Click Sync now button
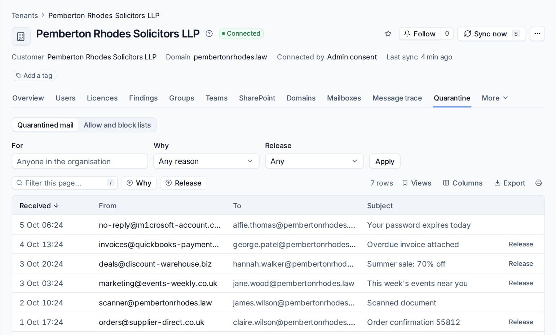This screenshot has height=335, width=556. 491,33
